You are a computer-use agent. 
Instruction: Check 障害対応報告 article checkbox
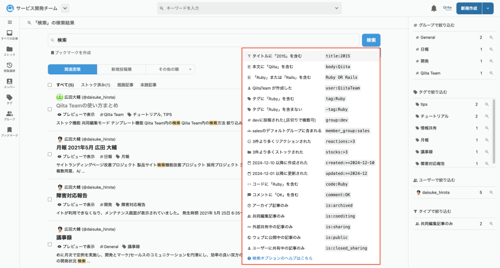50,199
